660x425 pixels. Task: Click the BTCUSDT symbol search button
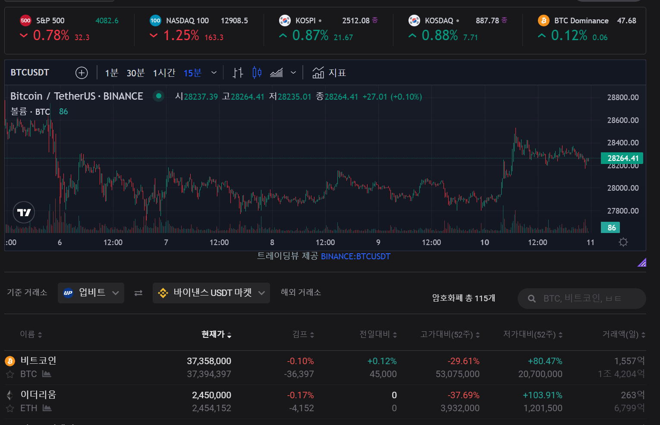click(30, 72)
